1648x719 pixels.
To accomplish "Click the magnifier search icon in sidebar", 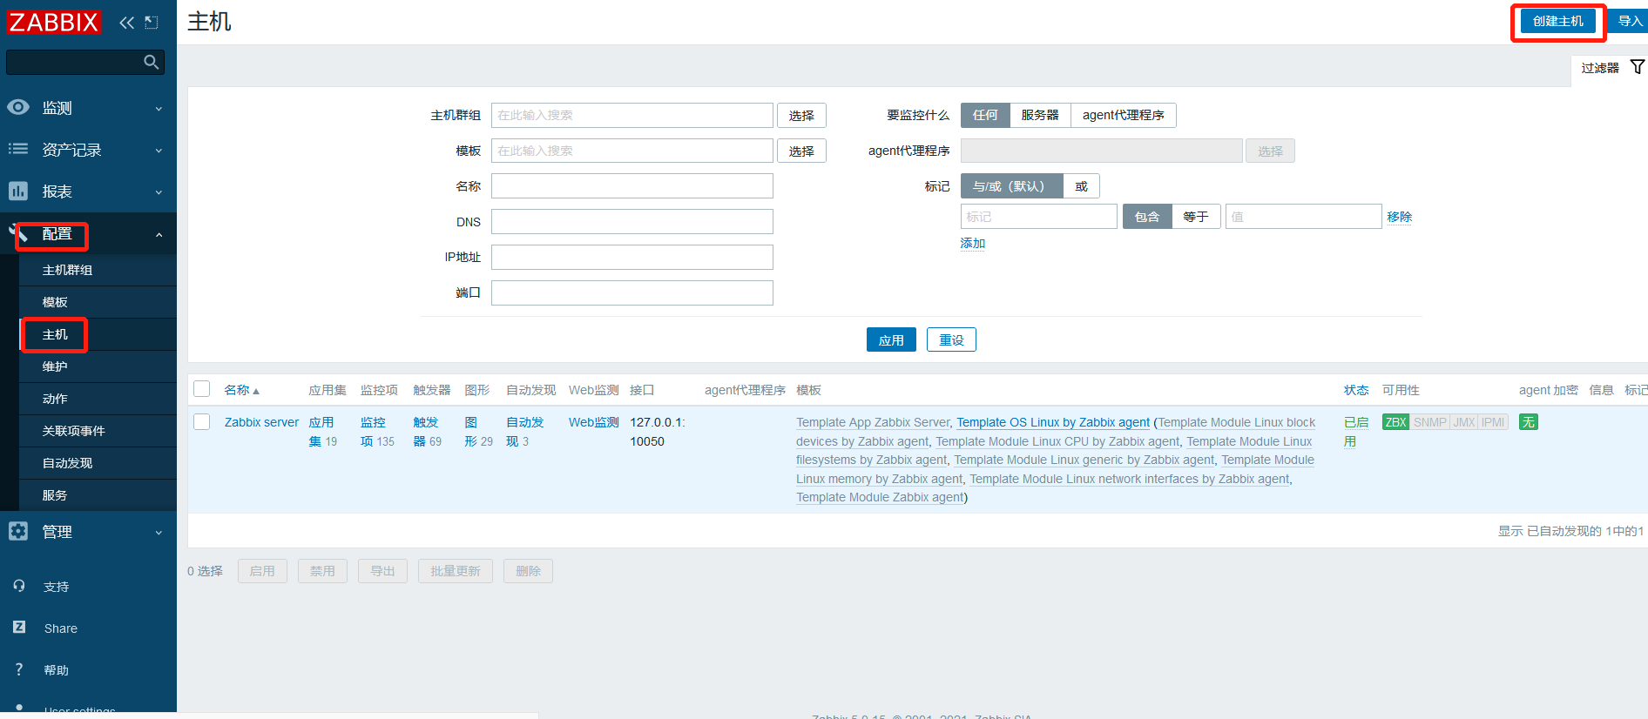I will [152, 62].
